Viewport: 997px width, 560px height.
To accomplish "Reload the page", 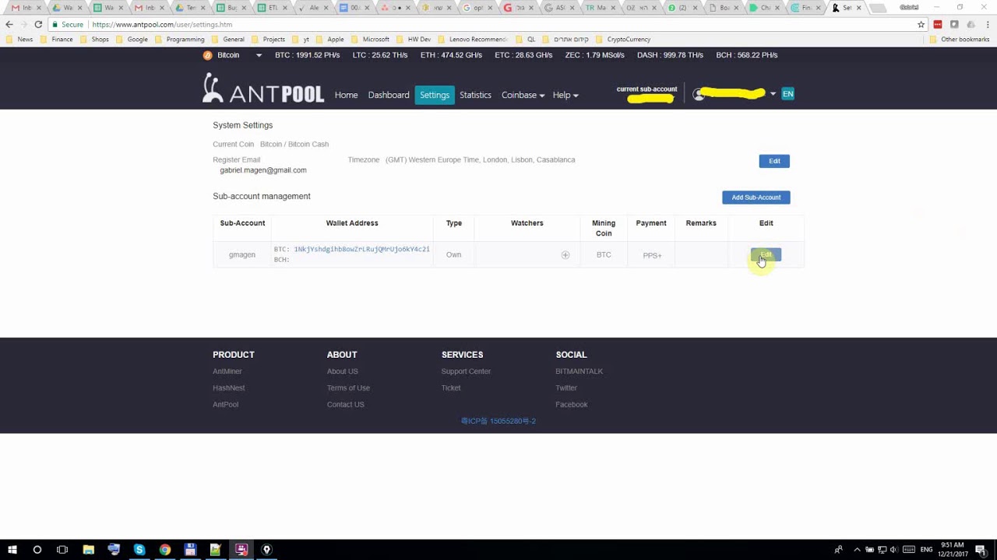I will [38, 24].
